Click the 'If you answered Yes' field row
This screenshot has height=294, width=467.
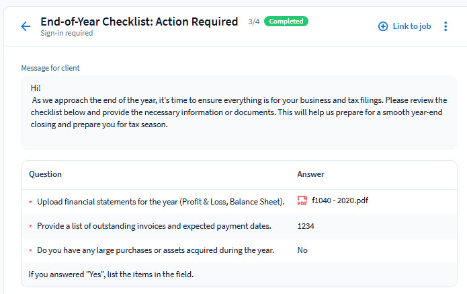(x=111, y=274)
